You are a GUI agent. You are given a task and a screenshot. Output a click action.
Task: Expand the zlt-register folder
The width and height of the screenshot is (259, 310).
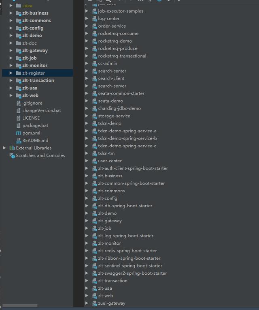tap(11, 73)
